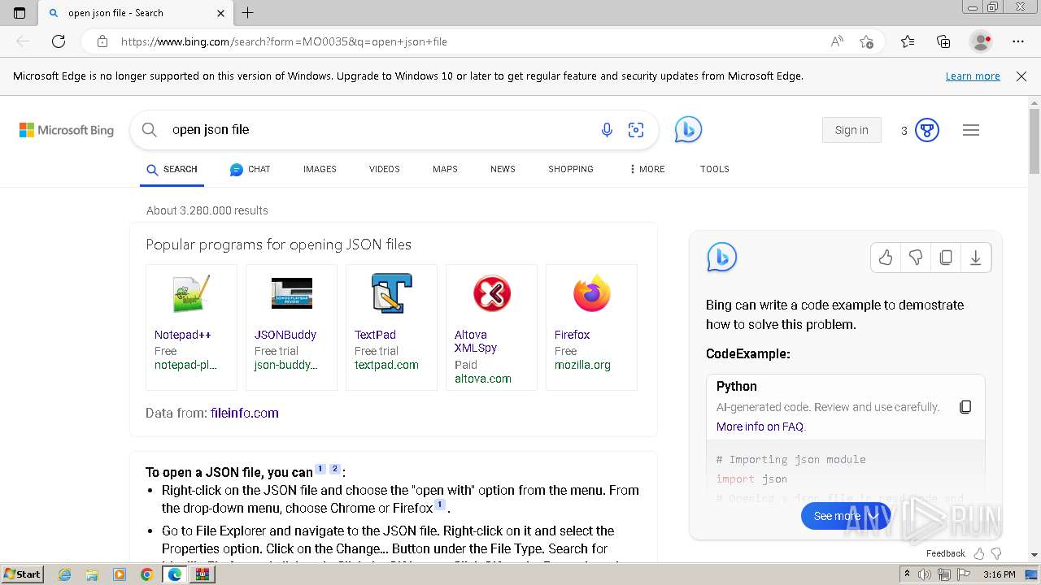This screenshot has height=585, width=1041.
Task: Open visual search camera icon
Action: point(636,130)
